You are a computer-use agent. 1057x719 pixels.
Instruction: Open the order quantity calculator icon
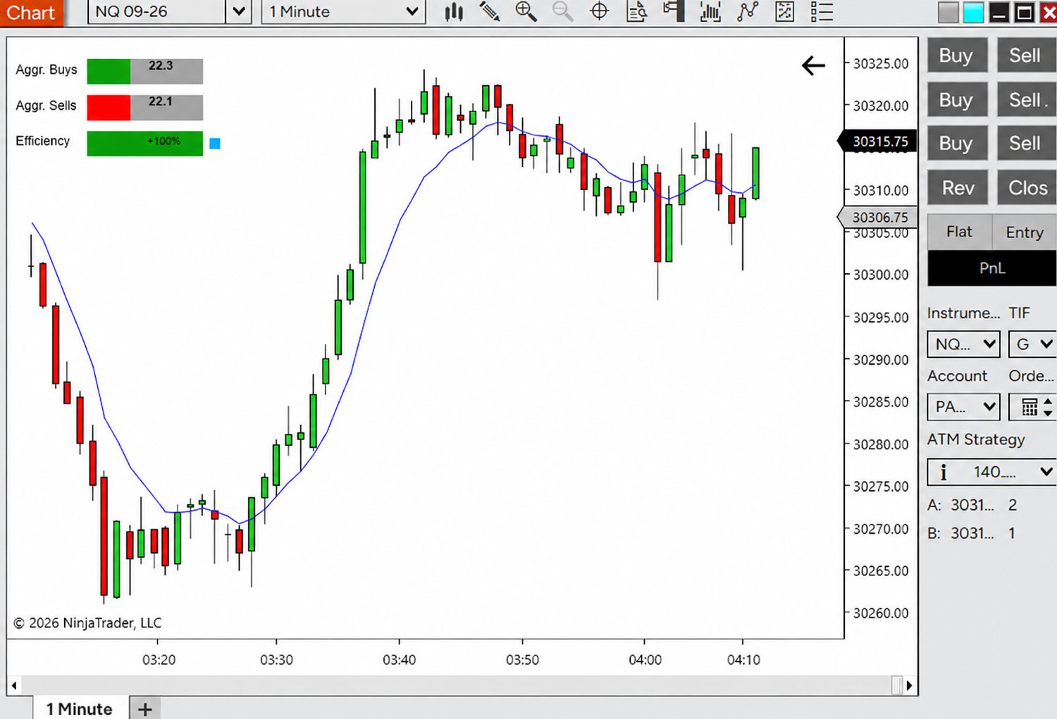1030,407
